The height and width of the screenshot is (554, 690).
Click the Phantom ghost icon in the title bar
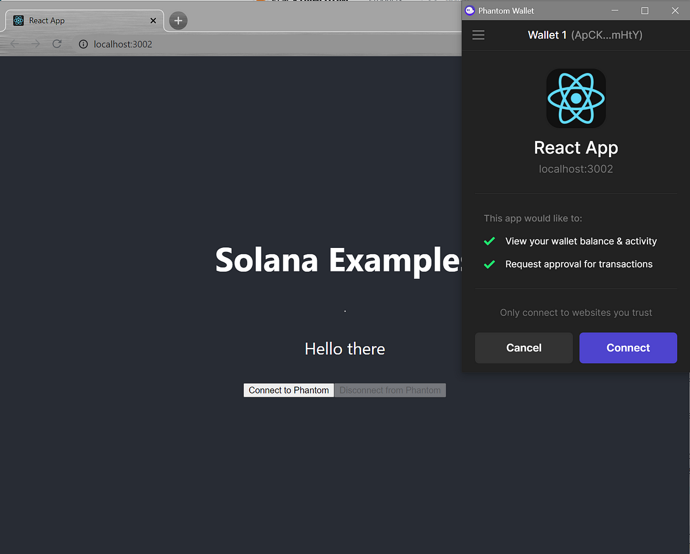coord(470,10)
